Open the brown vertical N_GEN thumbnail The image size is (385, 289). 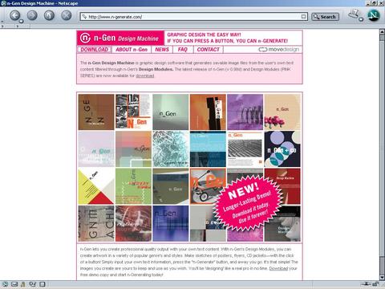[x=96, y=112]
